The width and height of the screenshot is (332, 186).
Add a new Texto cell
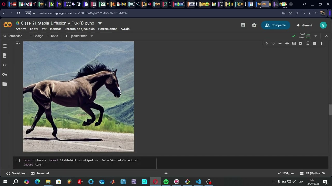tap(52, 36)
